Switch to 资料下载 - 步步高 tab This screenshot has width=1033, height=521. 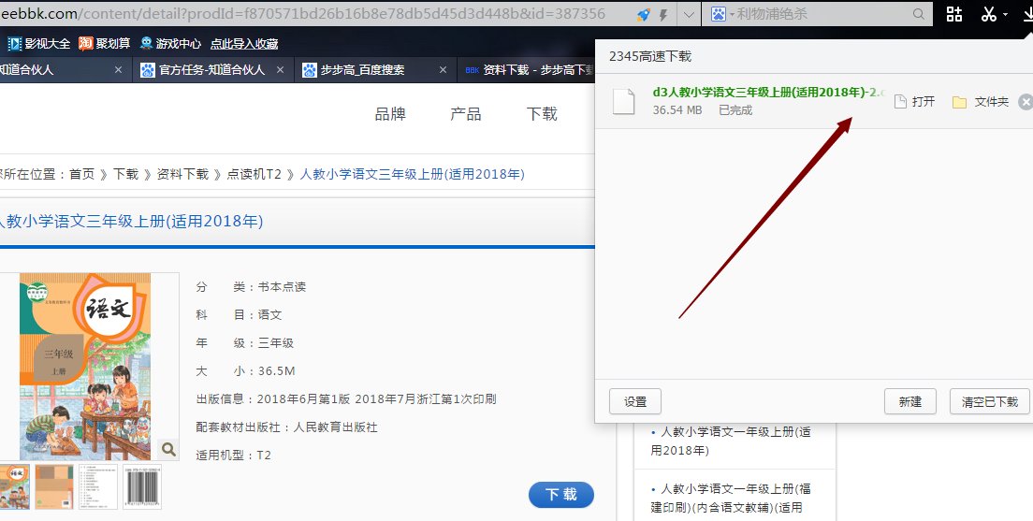click(527, 70)
